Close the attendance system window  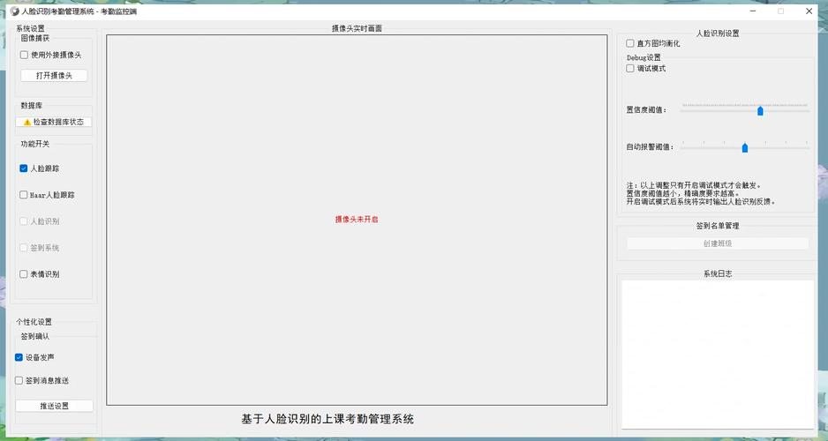[809, 11]
